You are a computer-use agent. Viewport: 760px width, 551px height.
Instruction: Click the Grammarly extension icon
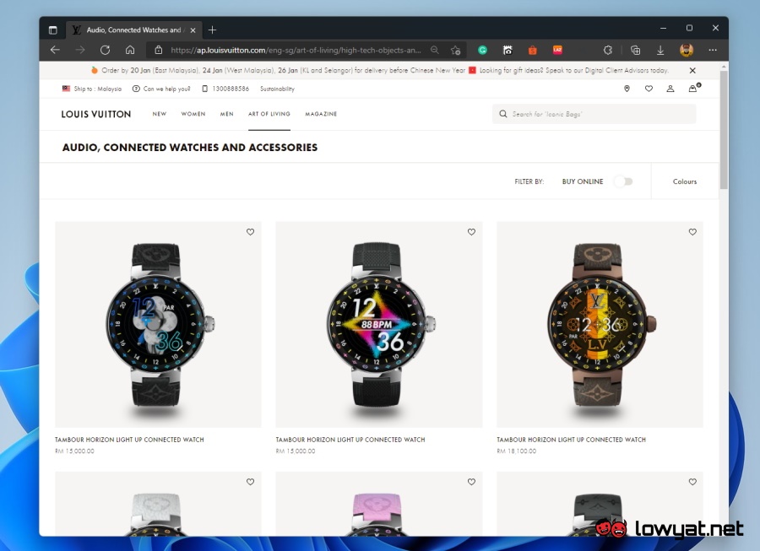[482, 50]
